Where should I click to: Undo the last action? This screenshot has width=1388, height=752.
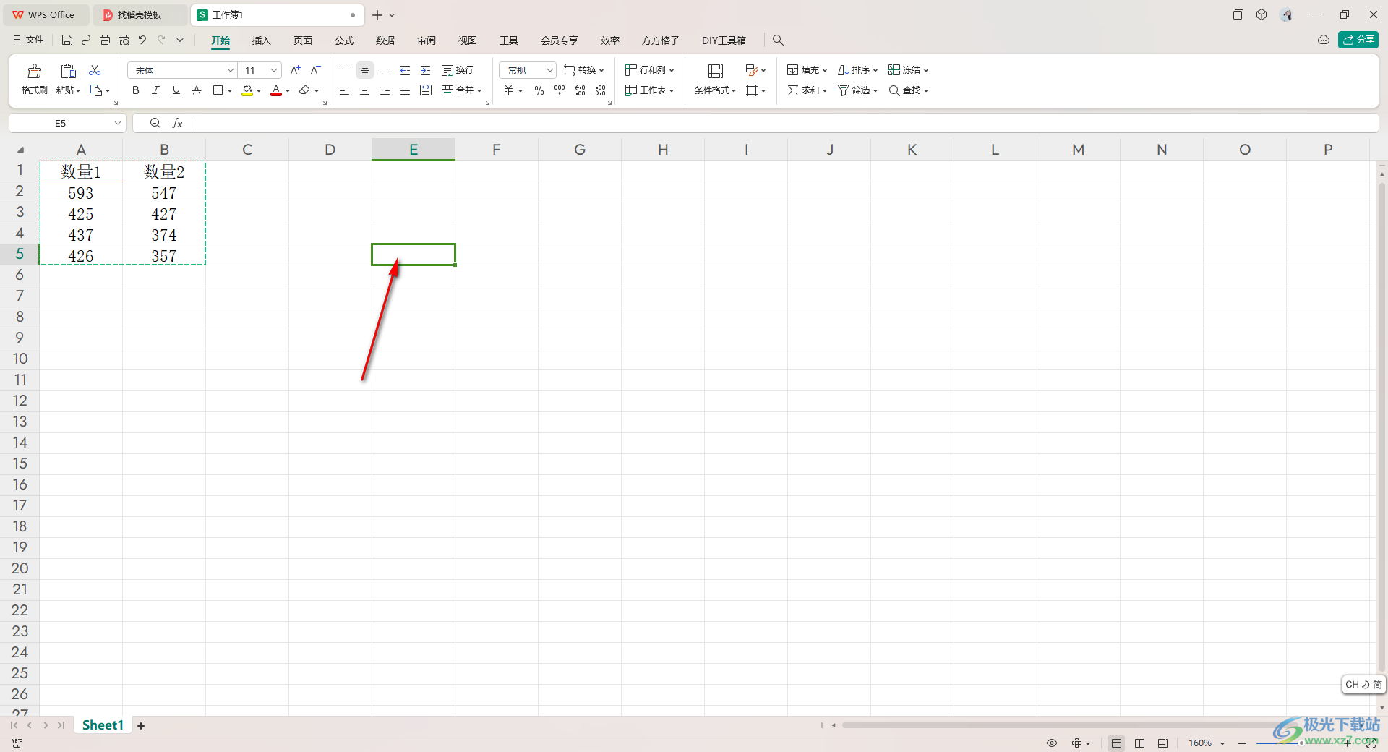pyautogui.click(x=142, y=40)
